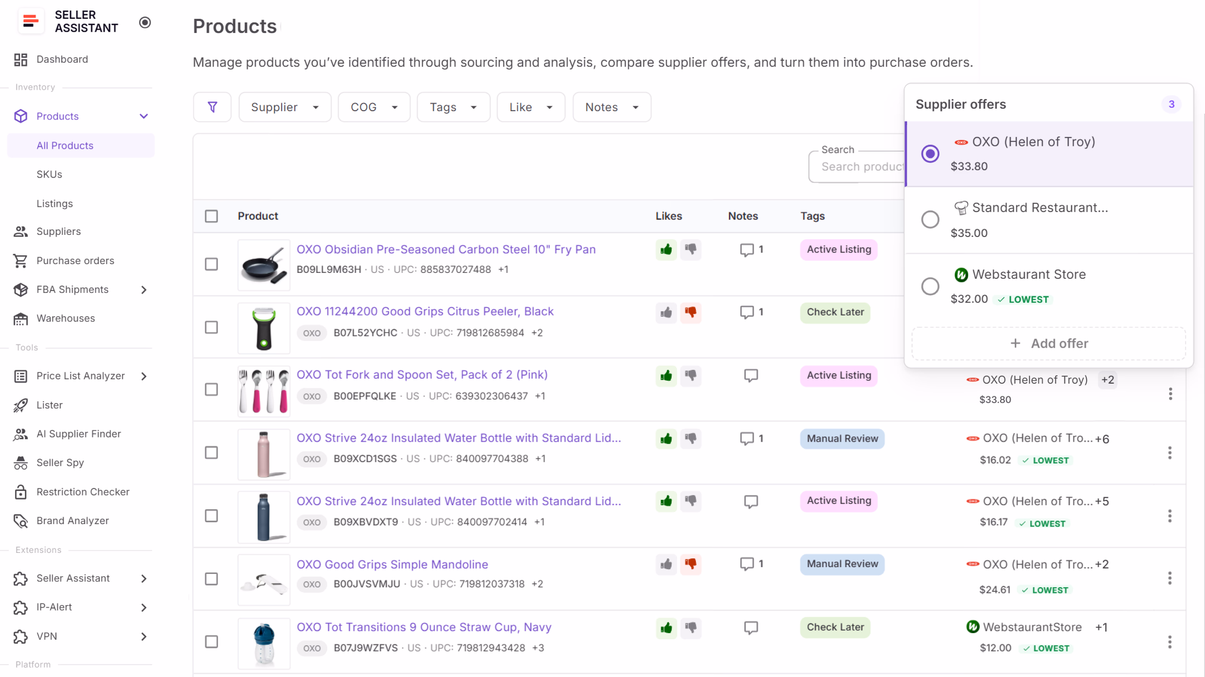The image size is (1205, 677).
Task: Expand the IP-Alert extension submenu
Action: tap(144, 607)
